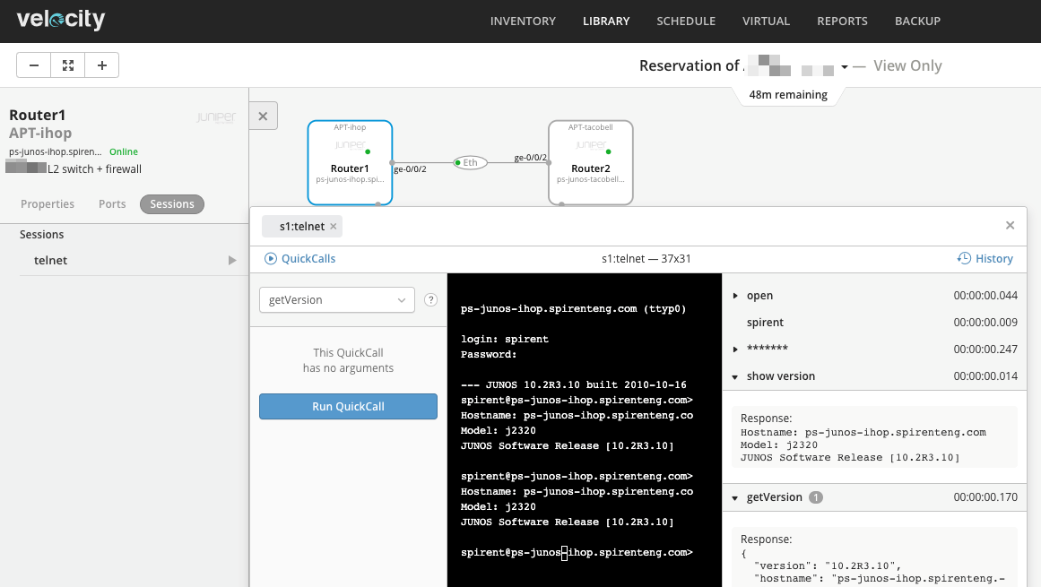Open the REPORTS menu

(x=843, y=22)
